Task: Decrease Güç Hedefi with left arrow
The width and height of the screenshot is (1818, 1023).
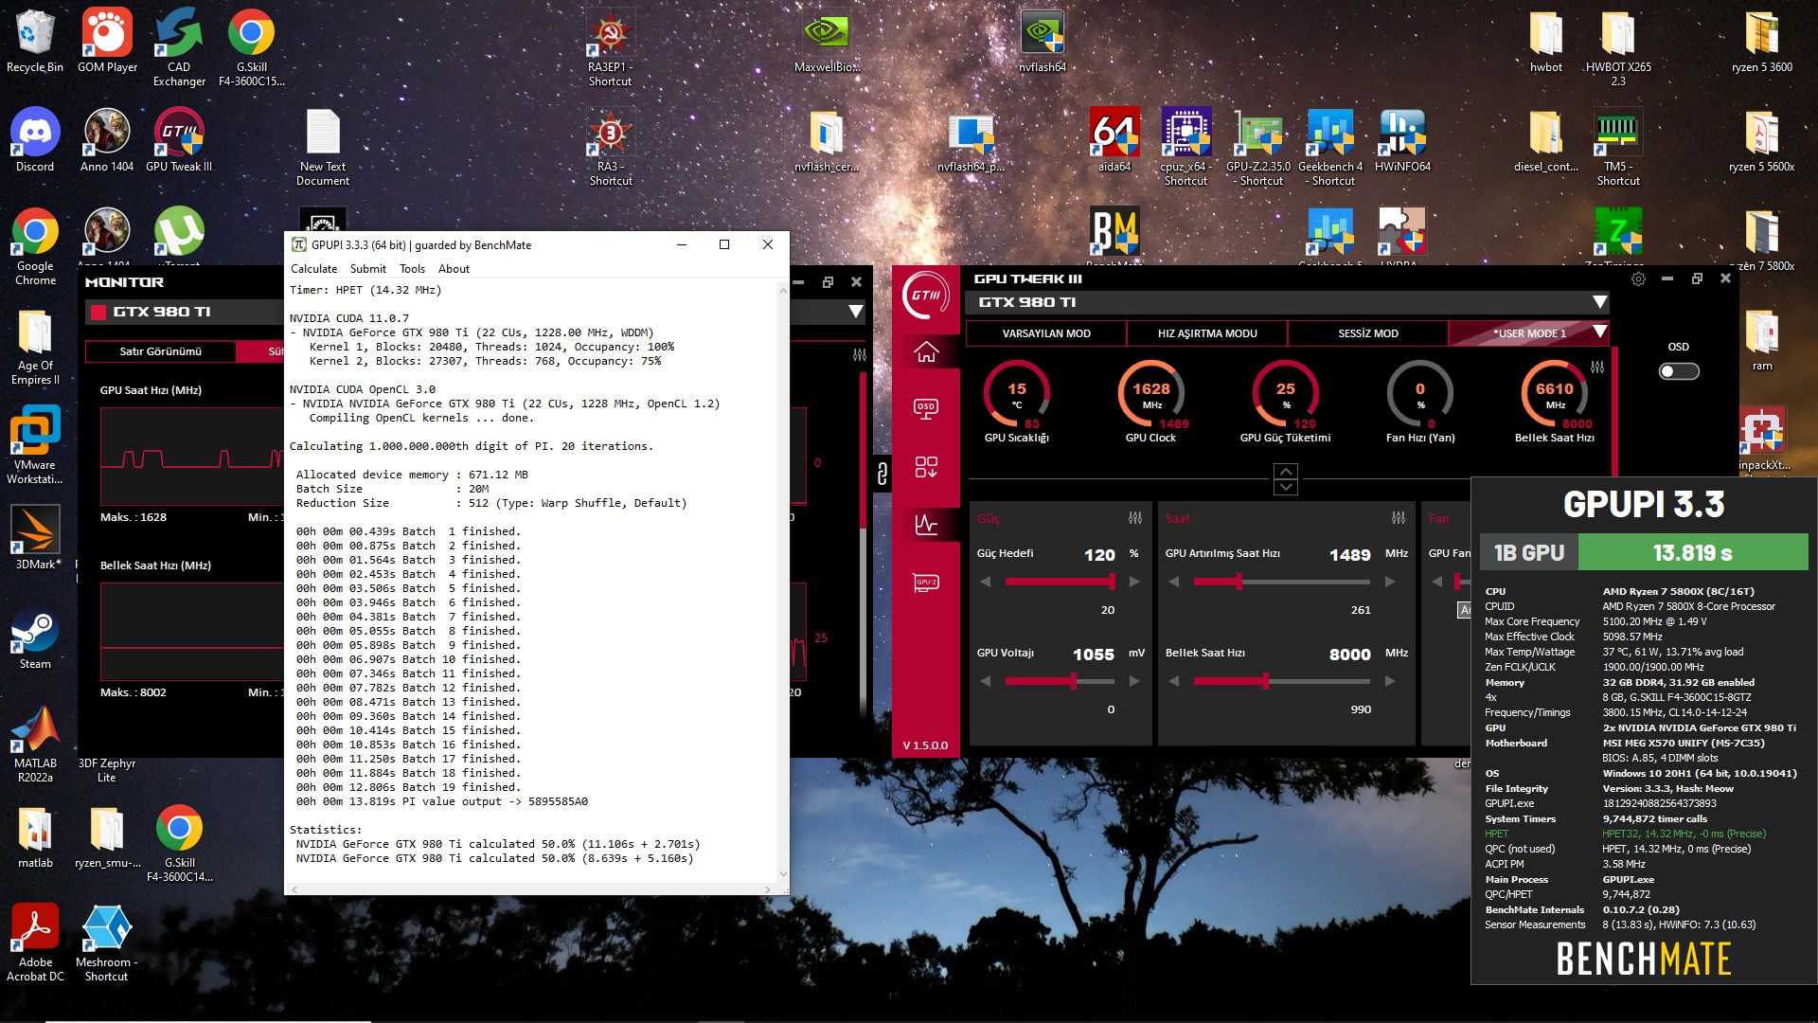Action: click(x=986, y=582)
